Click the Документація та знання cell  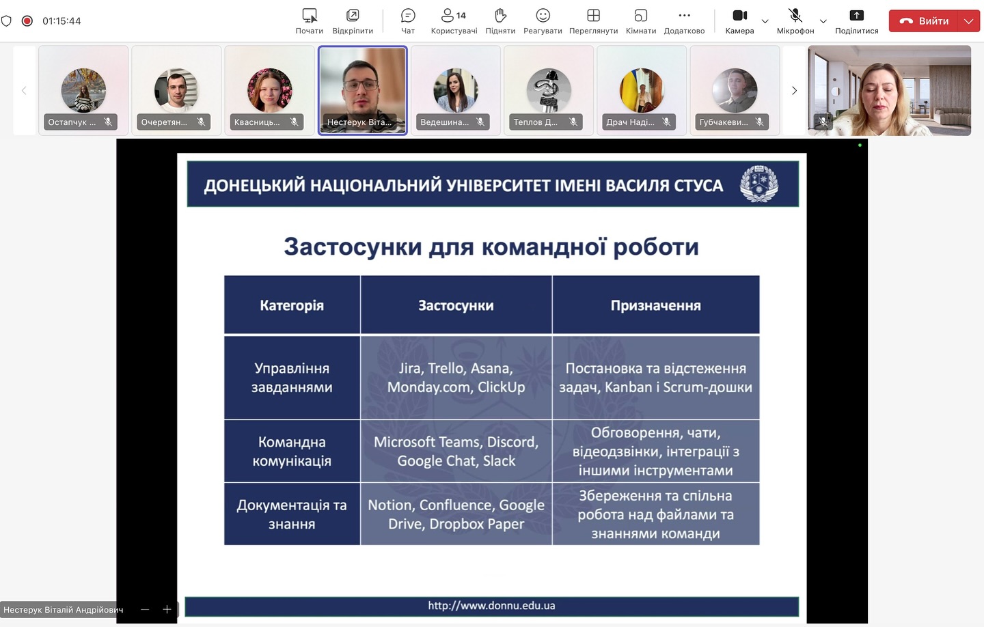point(292,514)
